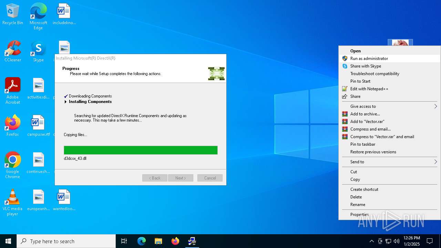Select Run as administrator

click(x=390, y=59)
